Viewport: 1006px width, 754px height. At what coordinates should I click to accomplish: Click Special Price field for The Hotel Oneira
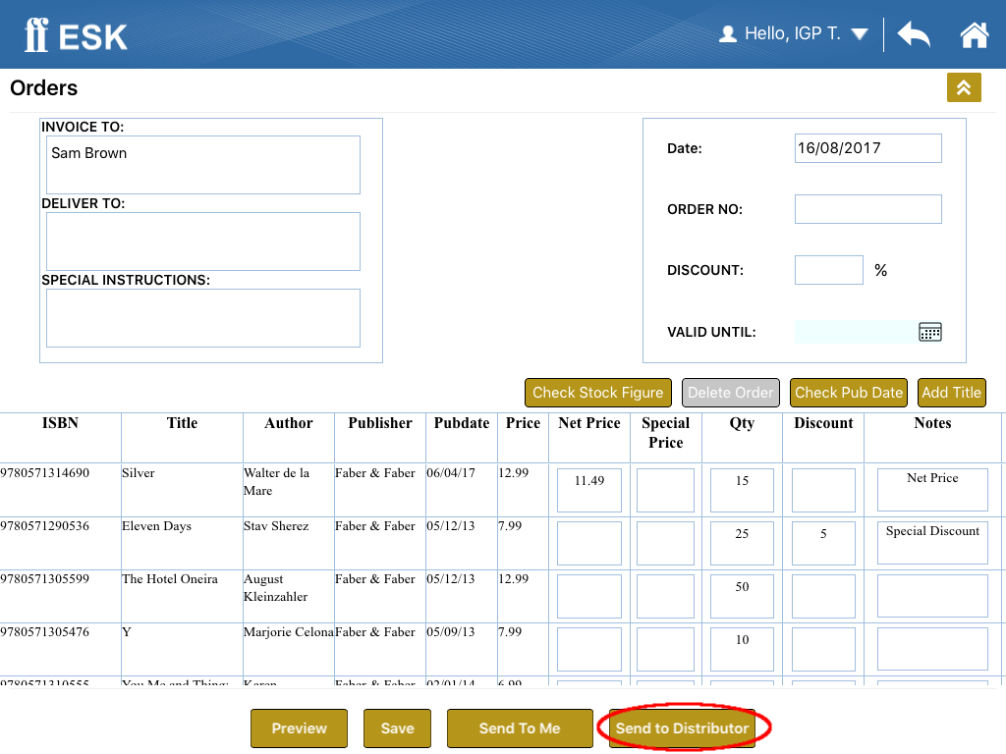pyautogui.click(x=665, y=596)
